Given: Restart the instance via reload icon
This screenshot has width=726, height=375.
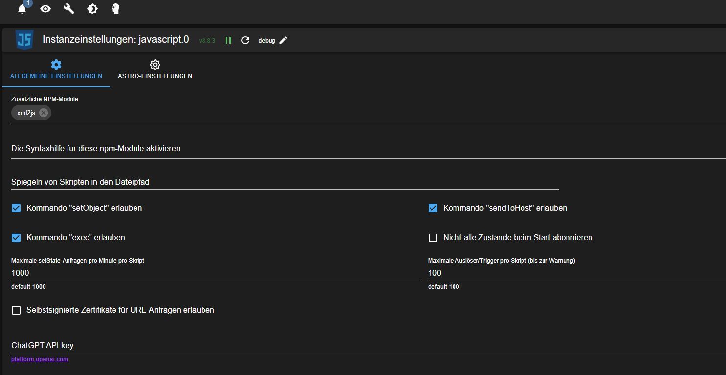Looking at the screenshot, I should point(246,40).
